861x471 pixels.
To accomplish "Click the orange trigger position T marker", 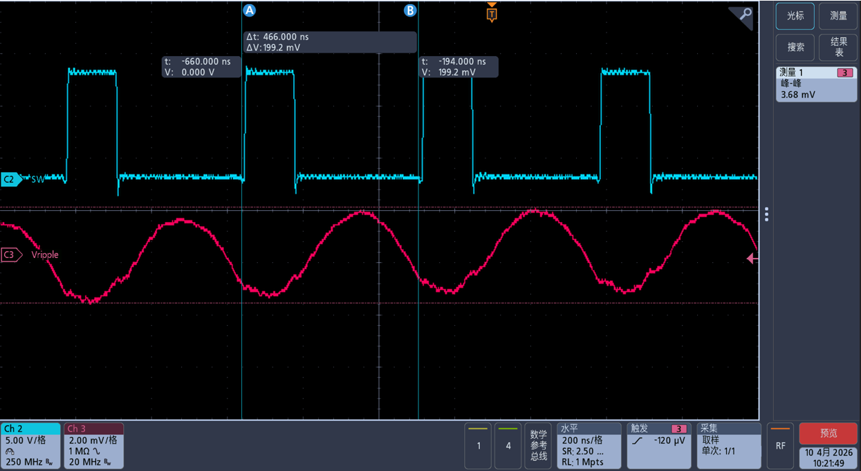I will 492,12.
